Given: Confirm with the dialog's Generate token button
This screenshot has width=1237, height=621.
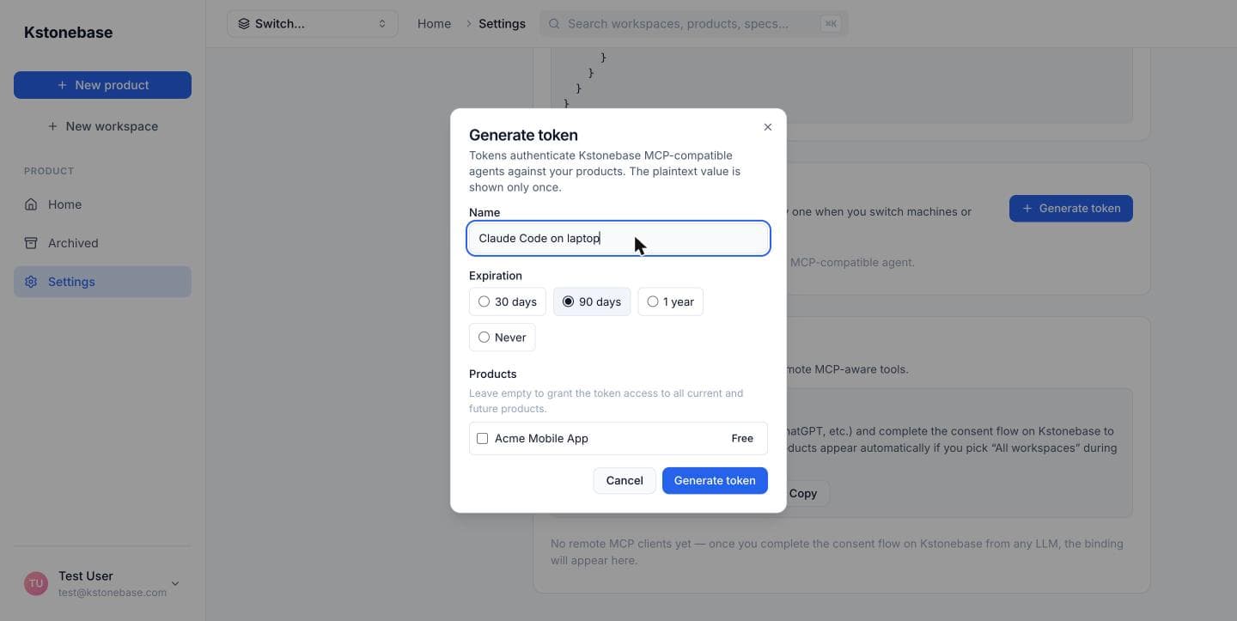Looking at the screenshot, I should coord(715,480).
